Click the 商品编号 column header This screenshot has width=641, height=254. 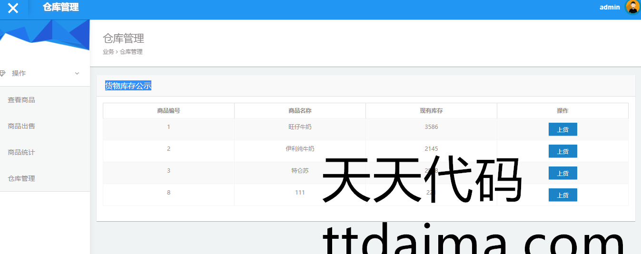(168, 111)
